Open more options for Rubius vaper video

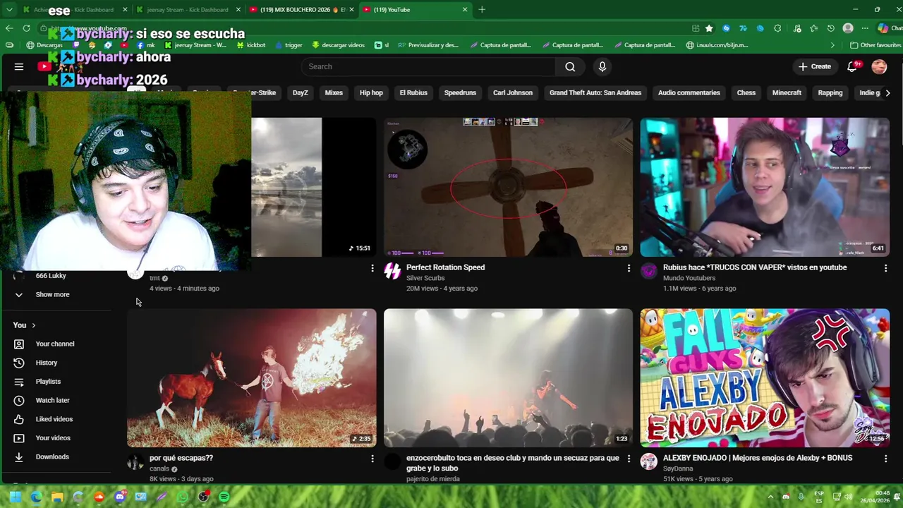(885, 268)
